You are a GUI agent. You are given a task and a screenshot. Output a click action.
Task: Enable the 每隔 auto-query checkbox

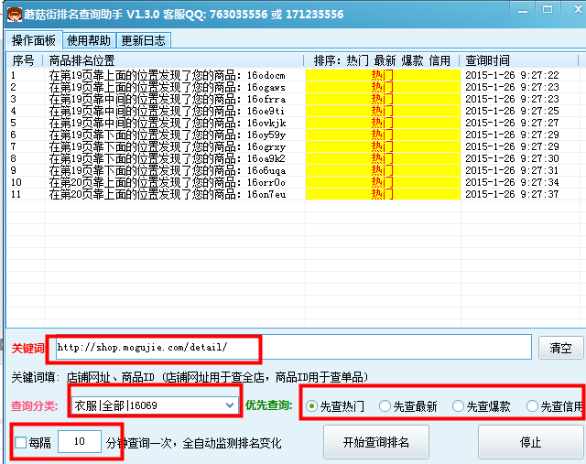[20, 443]
